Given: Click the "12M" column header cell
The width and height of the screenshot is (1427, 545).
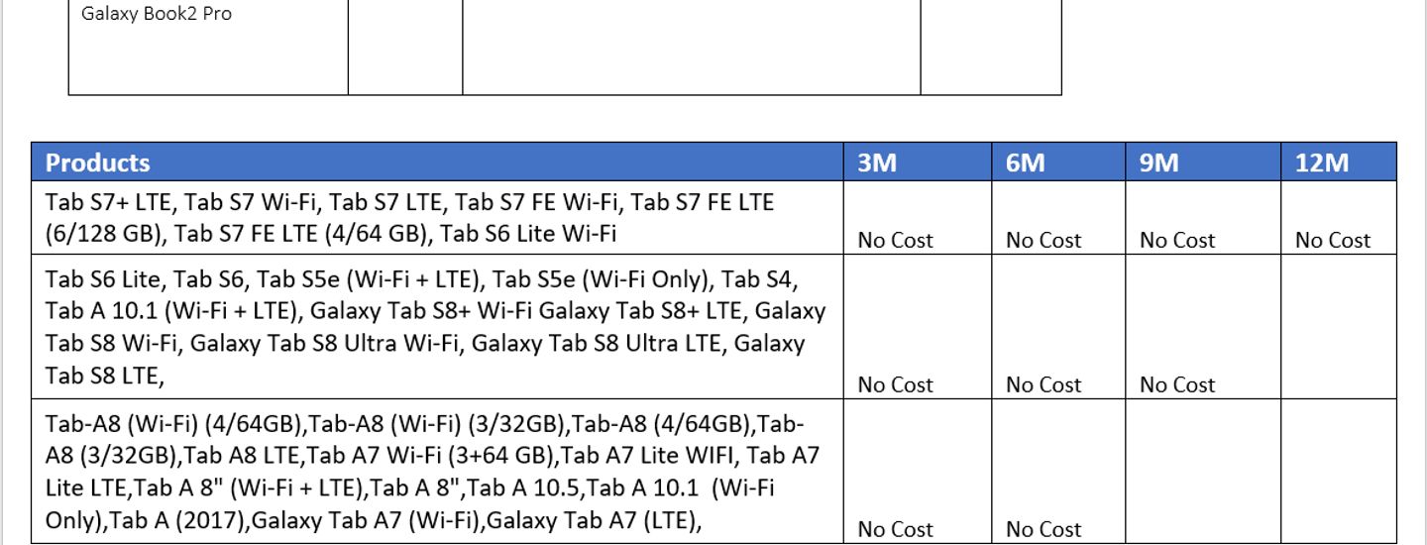Looking at the screenshot, I should 1321,163.
